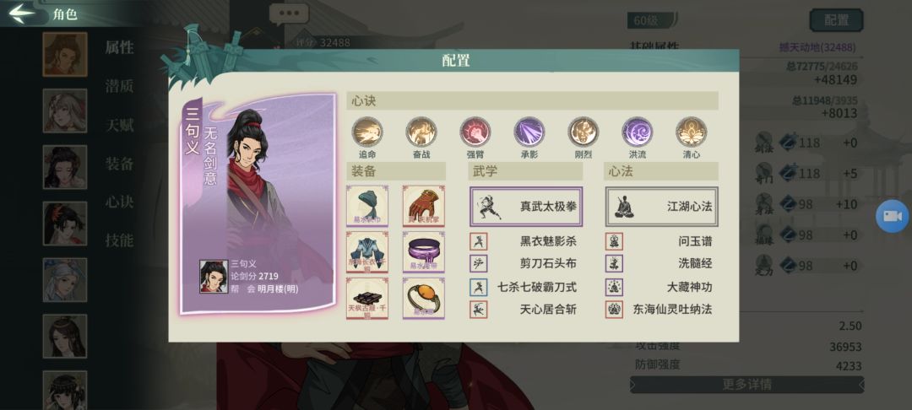Open the red gloves equipment slot
The image size is (912, 410).
click(423, 206)
